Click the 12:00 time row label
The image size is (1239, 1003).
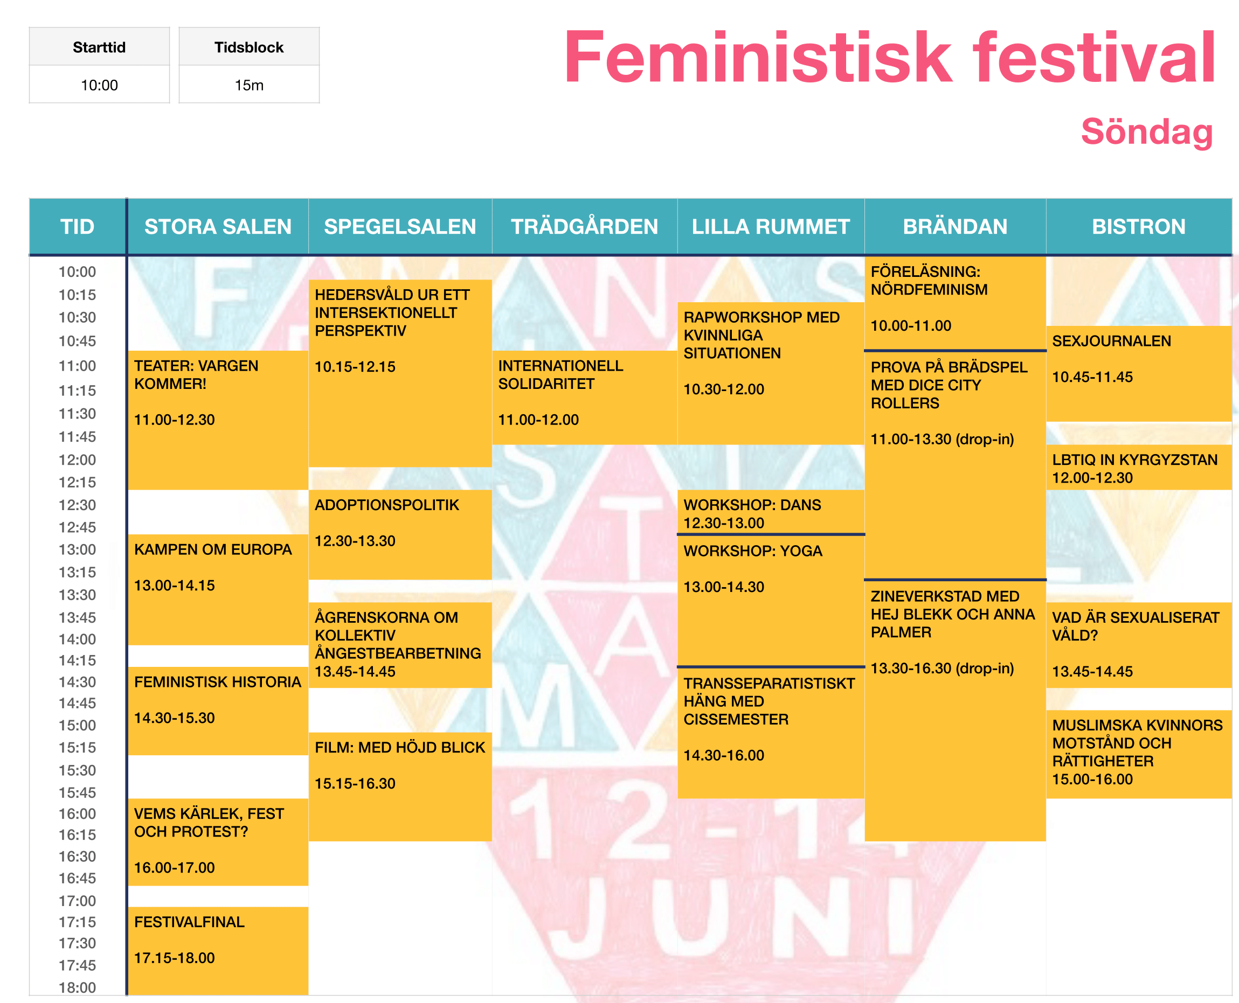(78, 460)
